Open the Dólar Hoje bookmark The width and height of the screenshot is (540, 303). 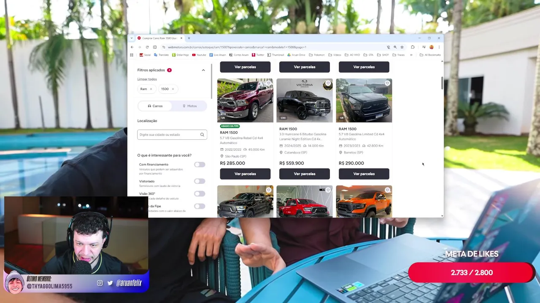pos(180,55)
